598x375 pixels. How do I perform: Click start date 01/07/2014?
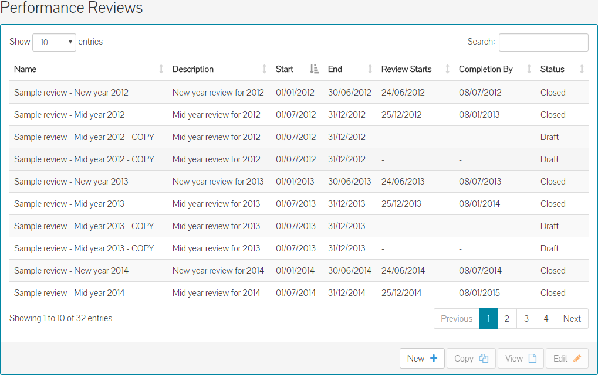[296, 293]
